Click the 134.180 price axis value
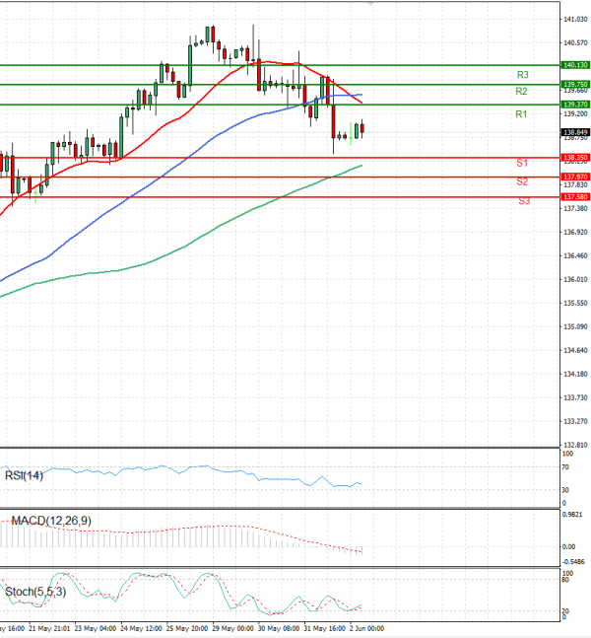This screenshot has width=591, height=638. pyautogui.click(x=575, y=374)
